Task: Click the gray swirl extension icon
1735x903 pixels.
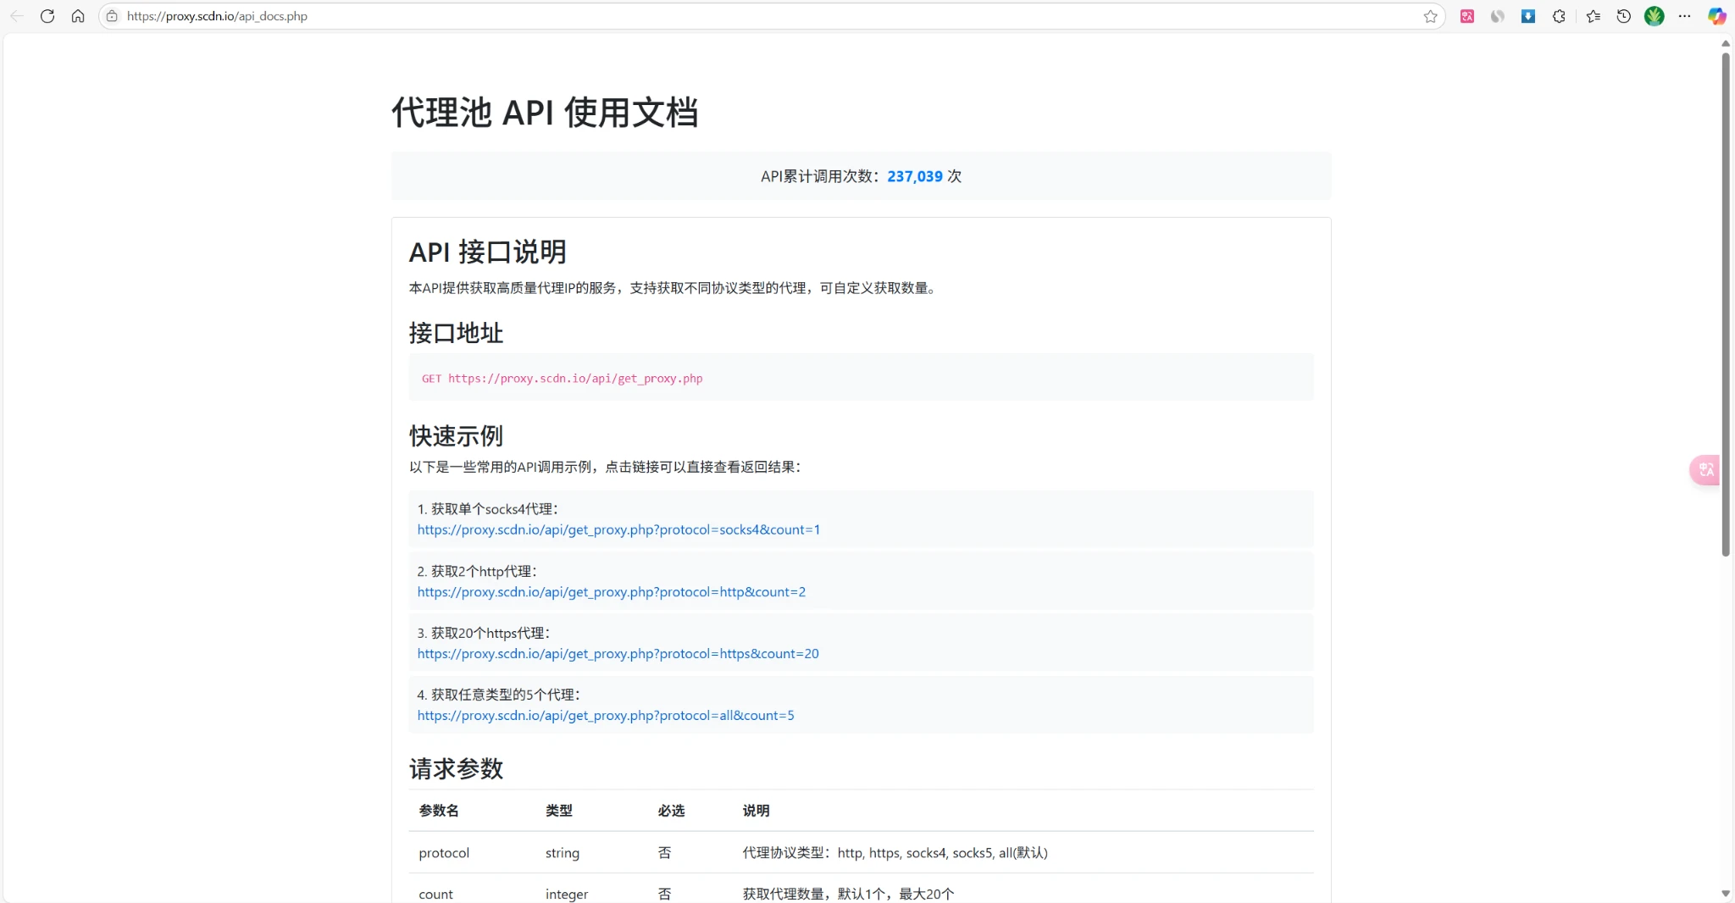Action: tap(1498, 16)
